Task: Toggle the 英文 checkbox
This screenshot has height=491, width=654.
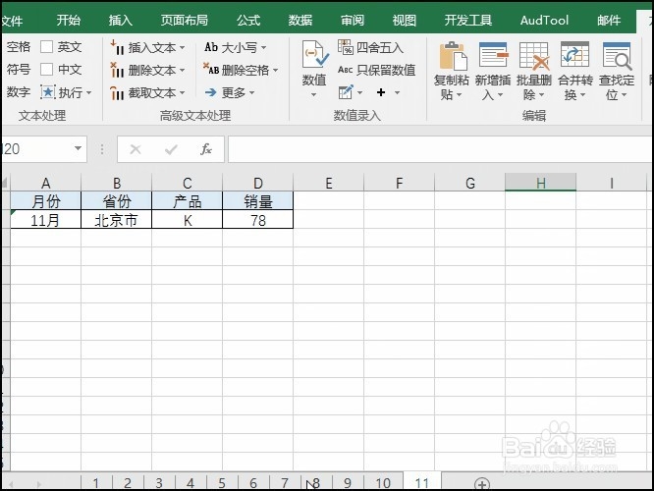Action: pyautogui.click(x=46, y=47)
